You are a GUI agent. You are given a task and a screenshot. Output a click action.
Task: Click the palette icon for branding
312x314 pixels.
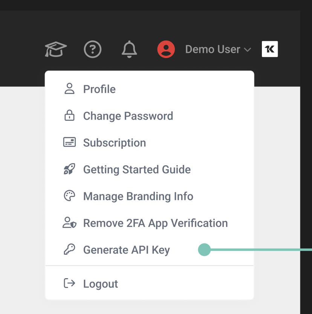point(69,196)
